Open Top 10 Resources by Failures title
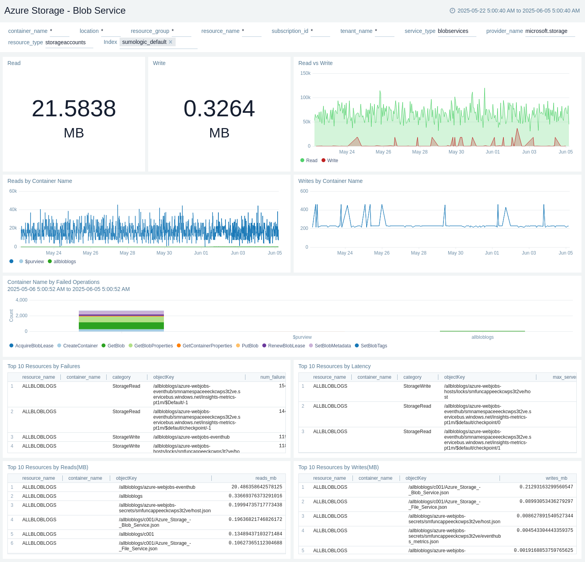This screenshot has width=585, height=562. pos(44,366)
